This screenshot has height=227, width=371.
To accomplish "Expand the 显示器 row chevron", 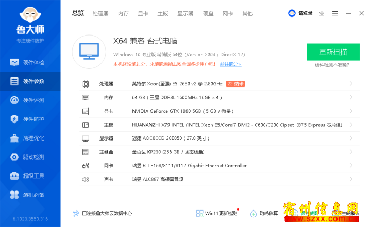I will point(351,138).
